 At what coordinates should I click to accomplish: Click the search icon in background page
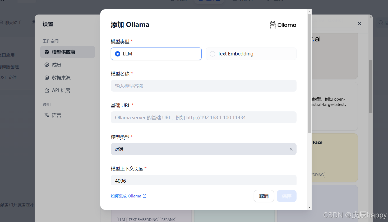381,23
